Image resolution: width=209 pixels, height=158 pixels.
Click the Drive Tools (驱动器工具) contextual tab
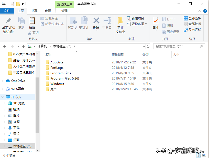(64, 4)
